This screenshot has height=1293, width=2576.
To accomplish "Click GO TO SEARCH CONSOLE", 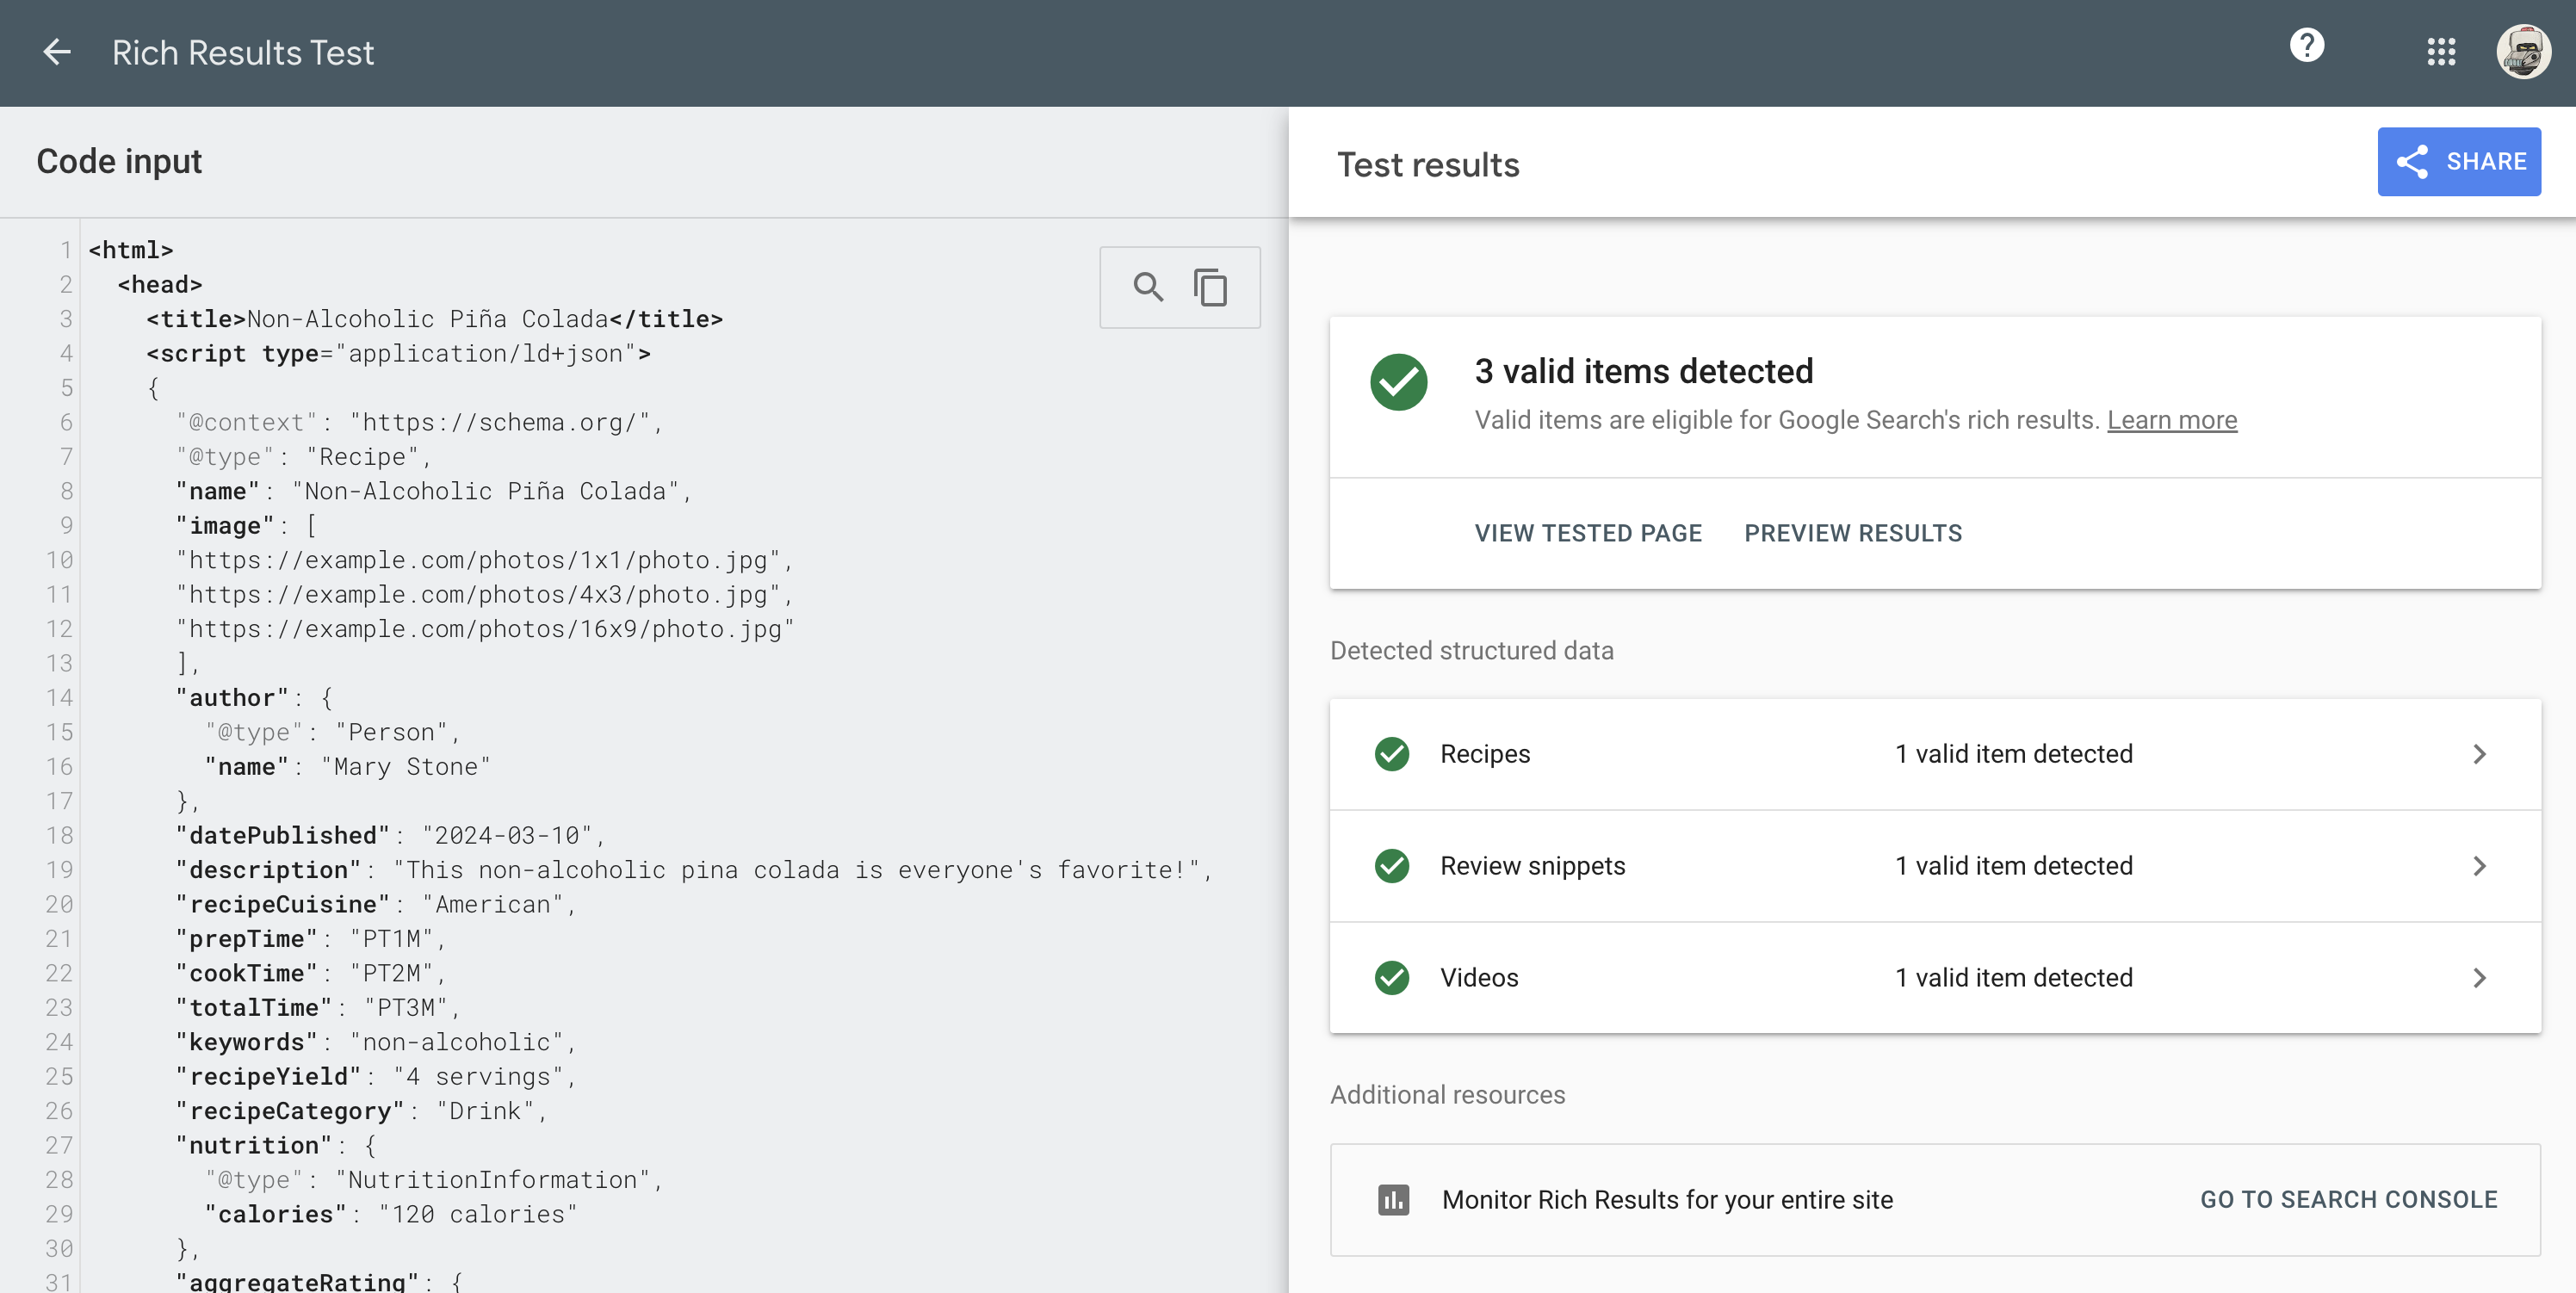I will point(2348,1200).
